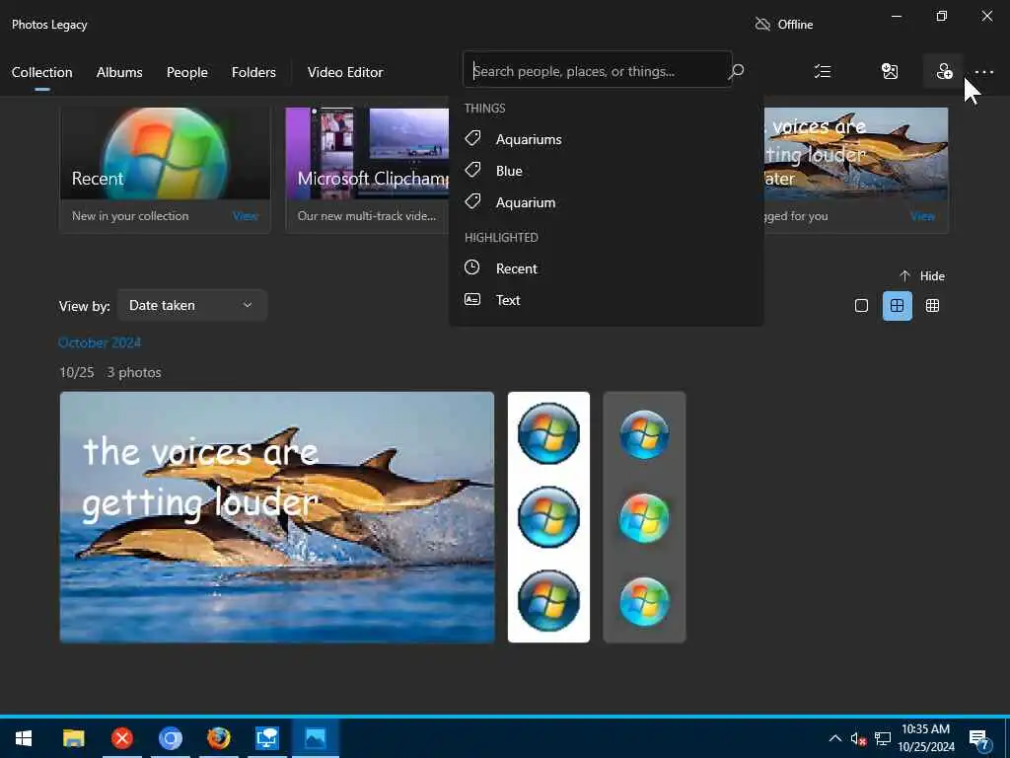Click the Aquariums tag icon
The image size is (1010, 758).
coord(472,138)
